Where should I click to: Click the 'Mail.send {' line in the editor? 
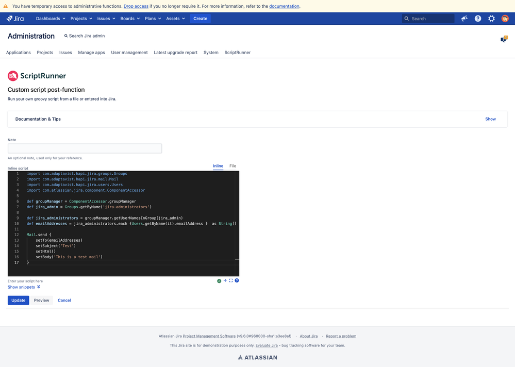(x=39, y=235)
